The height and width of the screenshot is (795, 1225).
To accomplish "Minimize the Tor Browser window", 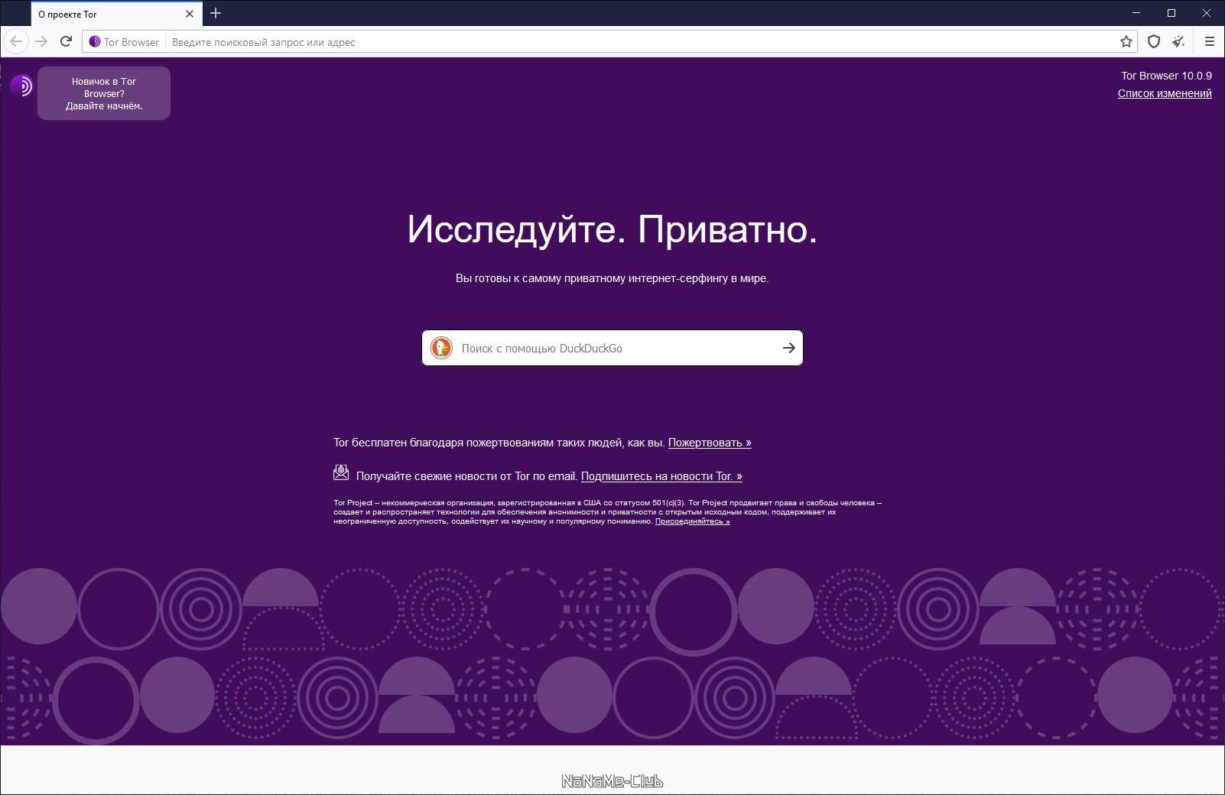I will (x=1136, y=13).
